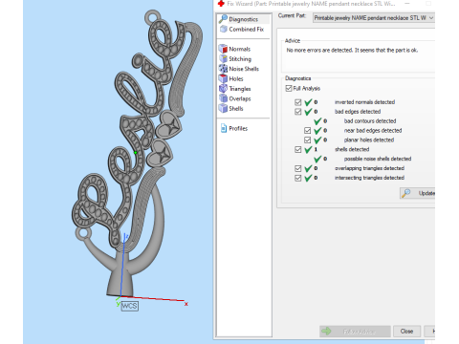
Task: Select the Combined Fix icon
Action: [x=224, y=30]
